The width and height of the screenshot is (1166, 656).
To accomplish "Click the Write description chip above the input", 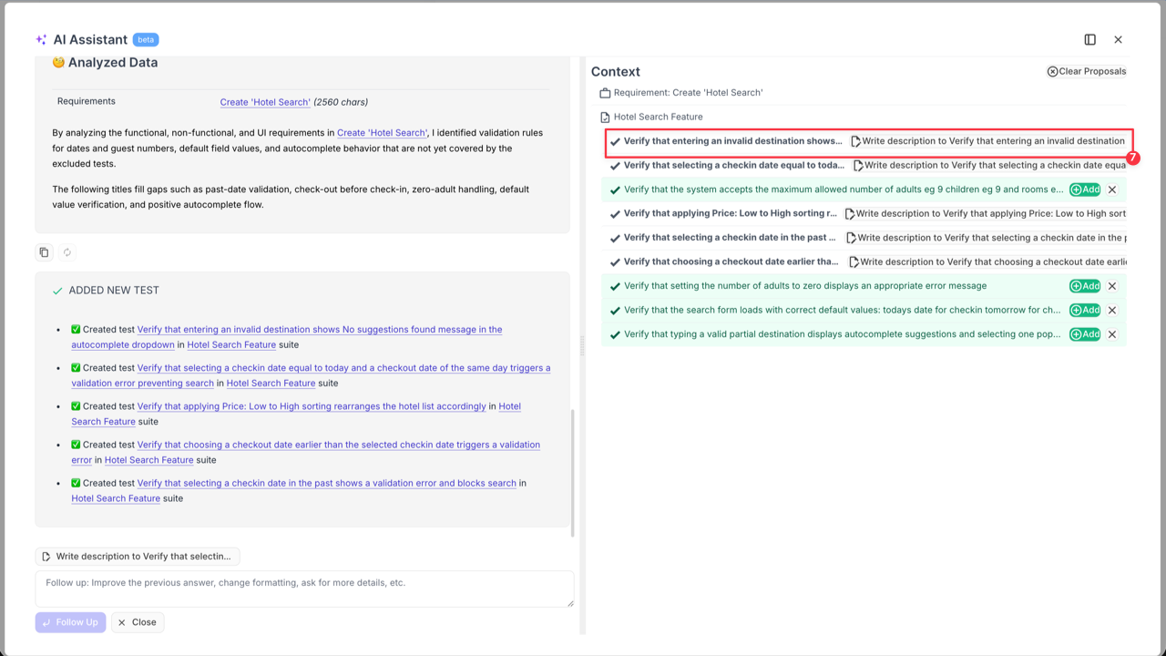I will pos(137,556).
